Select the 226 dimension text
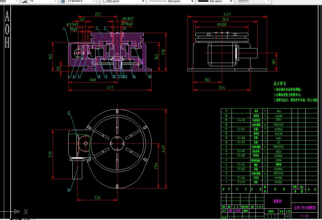The height and width of the screenshot is (220, 322). tap(97, 198)
